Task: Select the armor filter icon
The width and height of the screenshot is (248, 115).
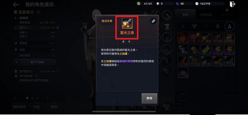Action: click(194, 26)
